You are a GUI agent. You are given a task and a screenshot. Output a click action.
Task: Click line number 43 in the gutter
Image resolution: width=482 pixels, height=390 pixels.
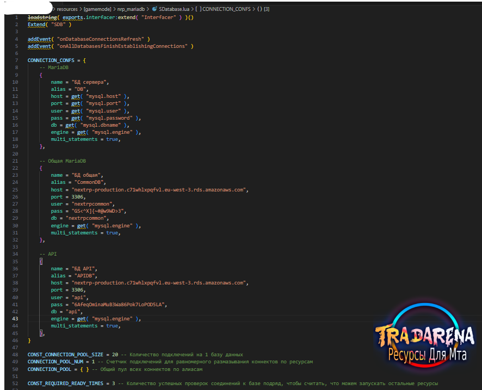15,319
